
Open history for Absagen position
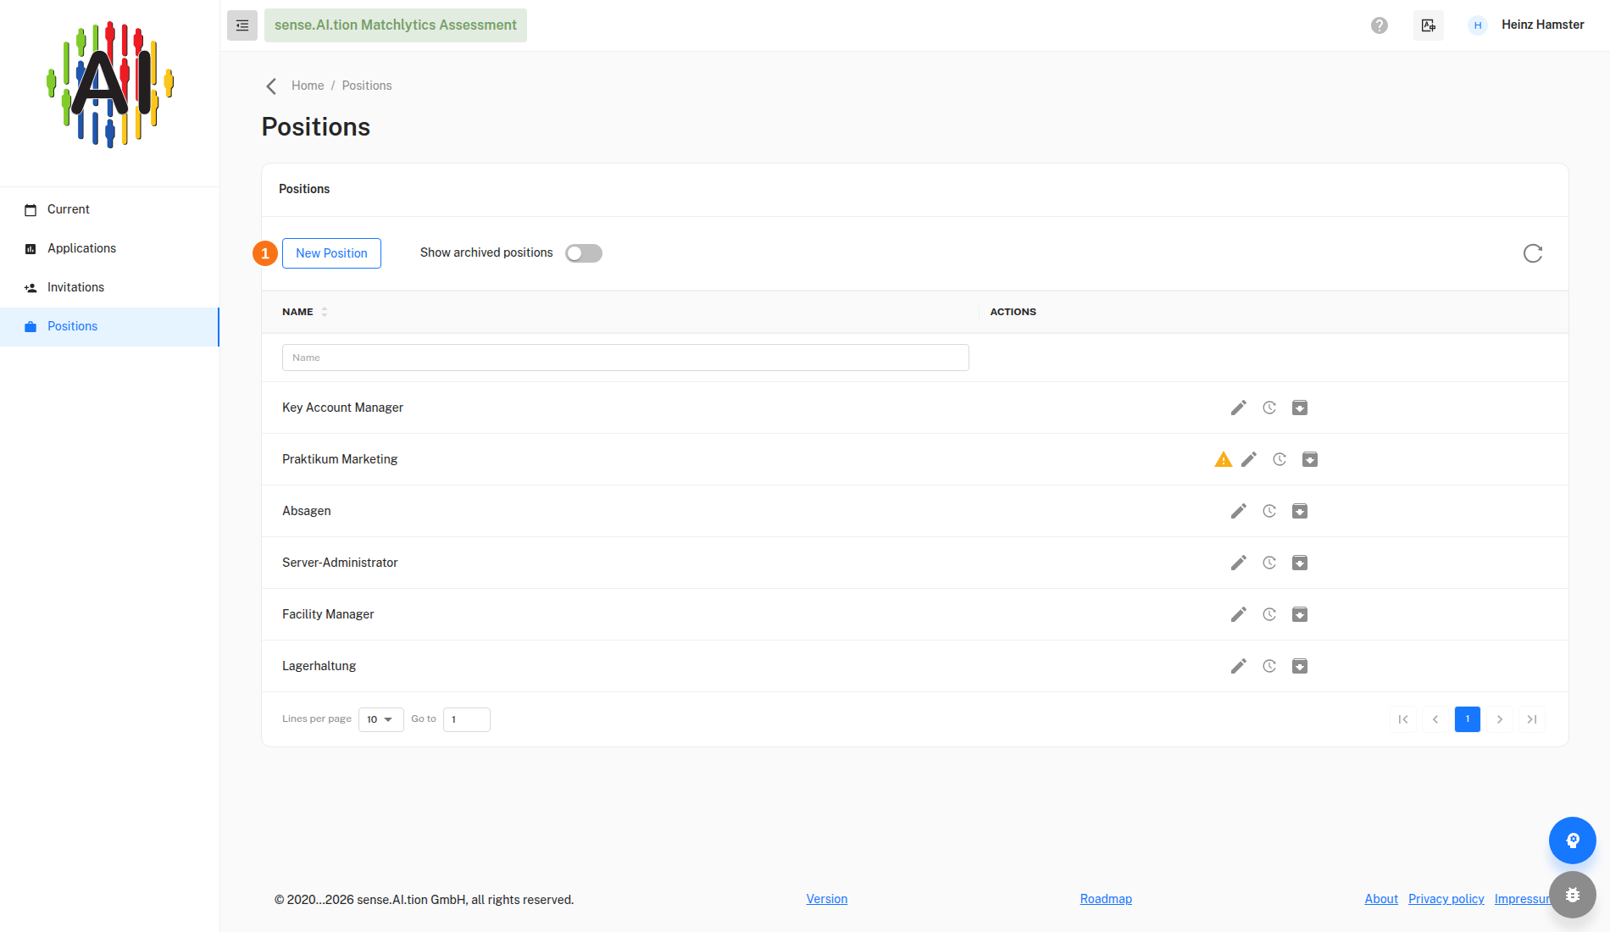point(1269,511)
